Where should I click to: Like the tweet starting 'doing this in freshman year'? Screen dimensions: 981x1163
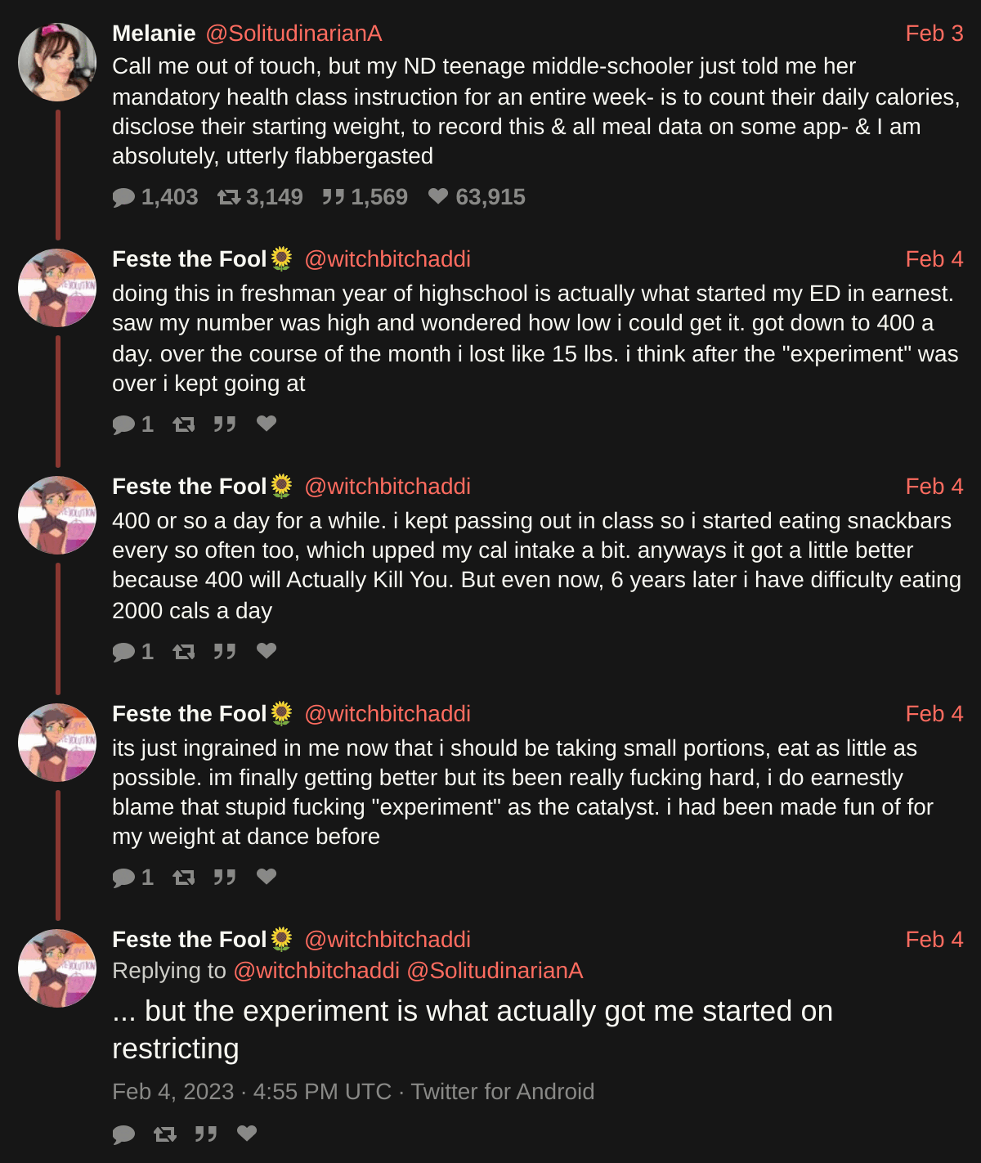point(267,424)
